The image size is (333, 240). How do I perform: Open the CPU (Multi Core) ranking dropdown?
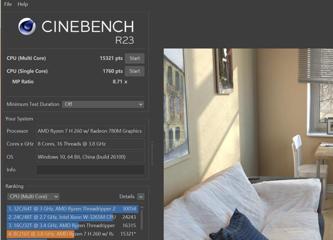[x=33, y=196]
